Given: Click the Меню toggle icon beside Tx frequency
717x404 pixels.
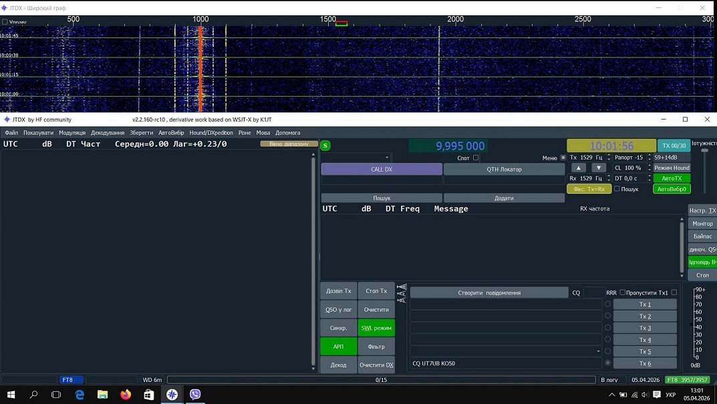Looking at the screenshot, I should pos(563,158).
